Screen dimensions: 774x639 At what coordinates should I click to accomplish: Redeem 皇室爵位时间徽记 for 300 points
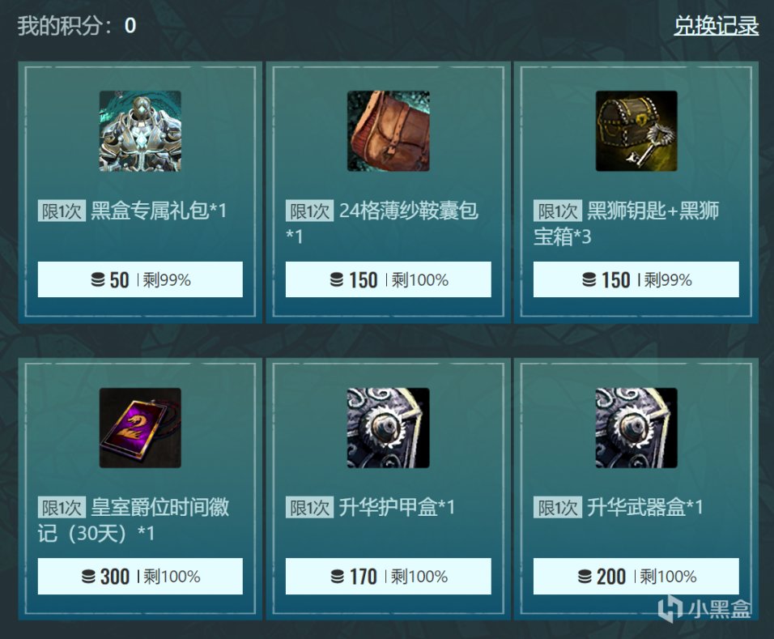point(140,577)
